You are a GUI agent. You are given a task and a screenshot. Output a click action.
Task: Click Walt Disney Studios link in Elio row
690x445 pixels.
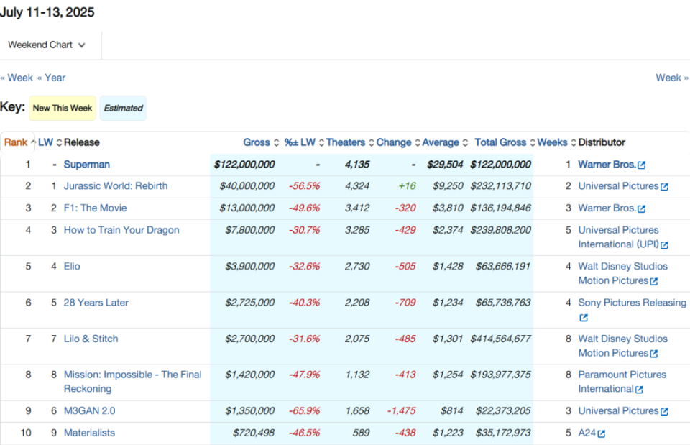click(x=622, y=273)
